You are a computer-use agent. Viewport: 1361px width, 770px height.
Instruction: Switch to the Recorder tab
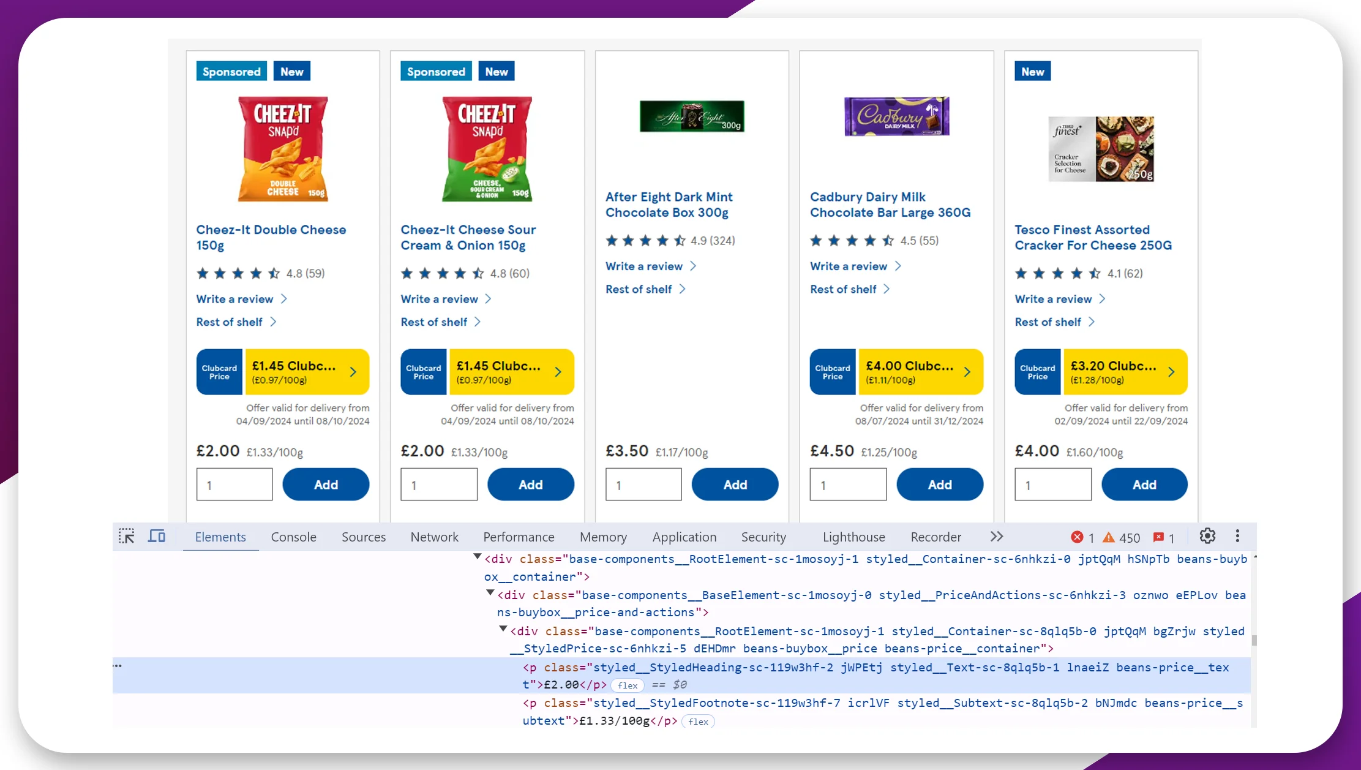(x=935, y=537)
